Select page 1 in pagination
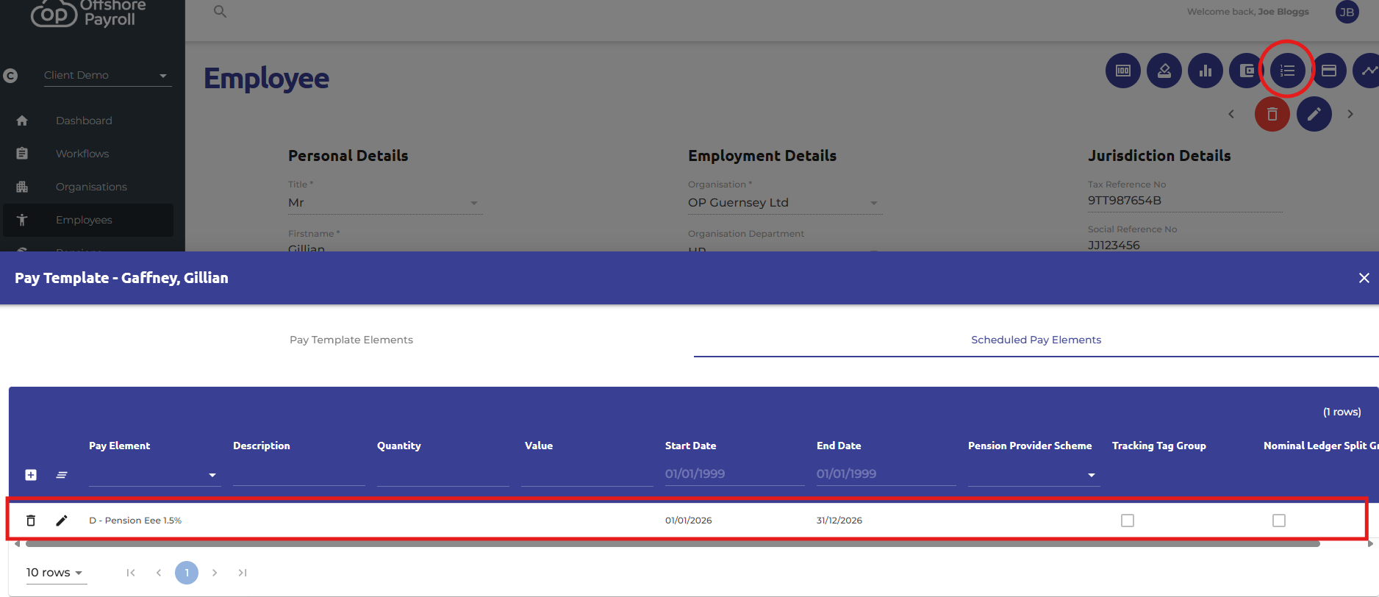 click(x=187, y=573)
